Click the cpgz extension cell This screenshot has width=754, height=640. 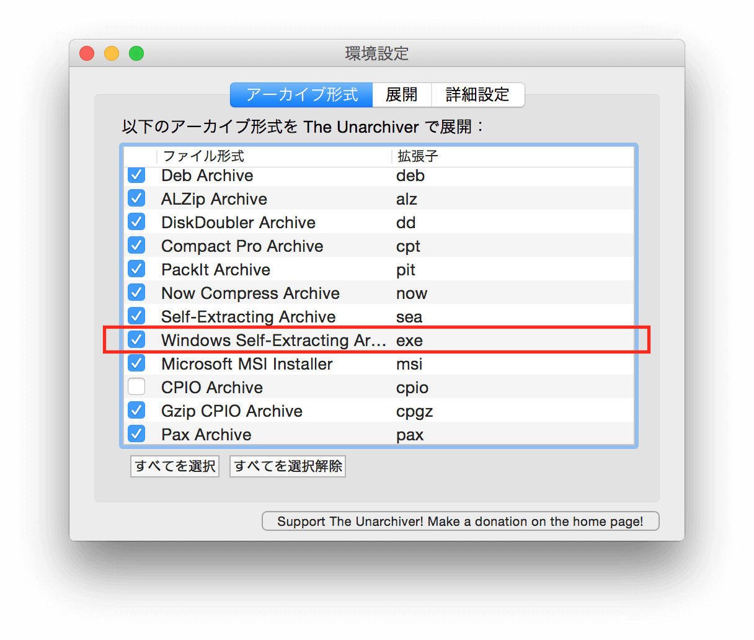click(414, 412)
